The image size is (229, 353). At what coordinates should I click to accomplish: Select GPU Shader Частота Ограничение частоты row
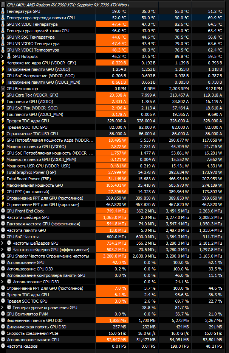click(x=113, y=256)
